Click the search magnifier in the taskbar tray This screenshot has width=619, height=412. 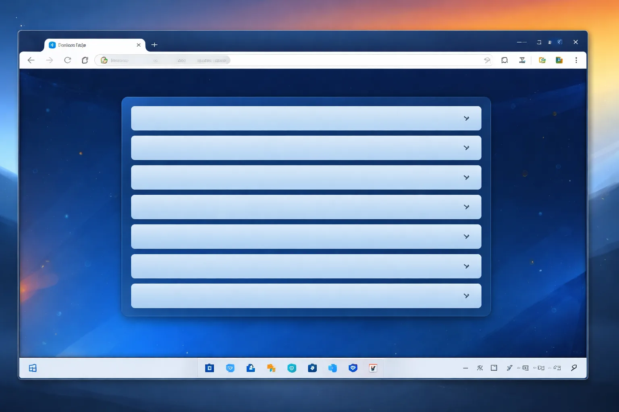[x=574, y=367]
